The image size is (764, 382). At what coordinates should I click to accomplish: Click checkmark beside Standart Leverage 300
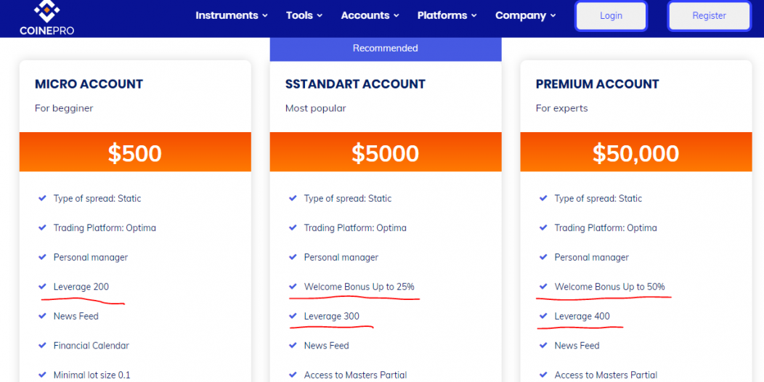pos(293,316)
